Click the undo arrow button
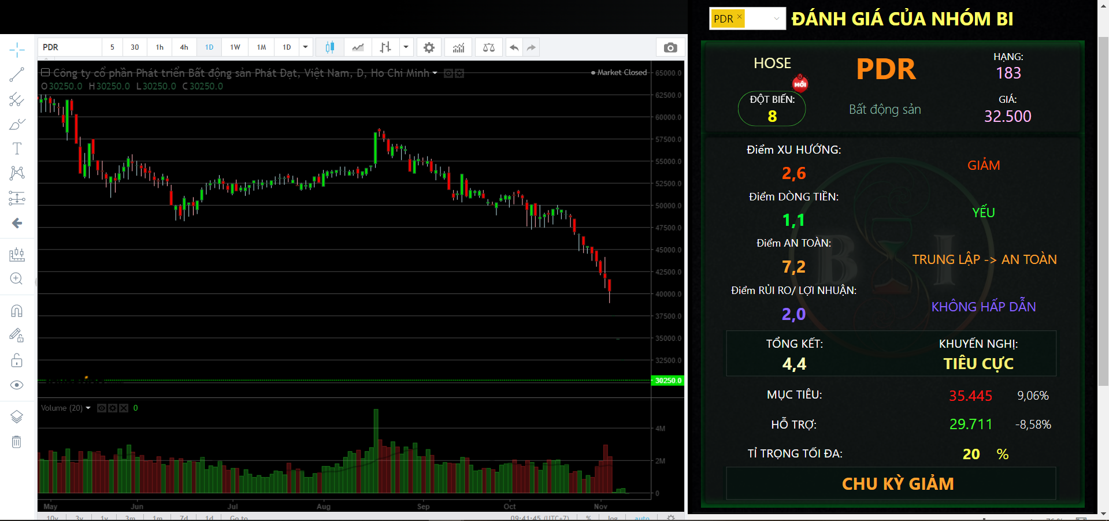This screenshot has height=521, width=1109. click(514, 47)
